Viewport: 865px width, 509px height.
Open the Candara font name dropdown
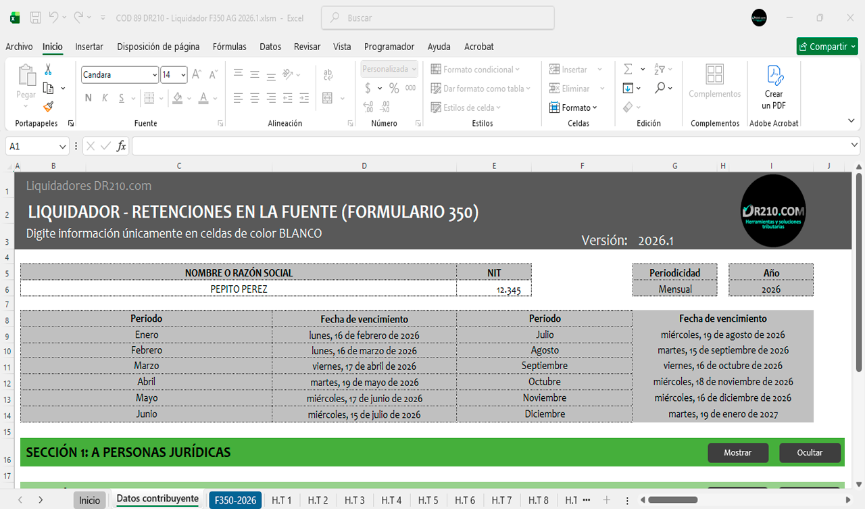155,75
